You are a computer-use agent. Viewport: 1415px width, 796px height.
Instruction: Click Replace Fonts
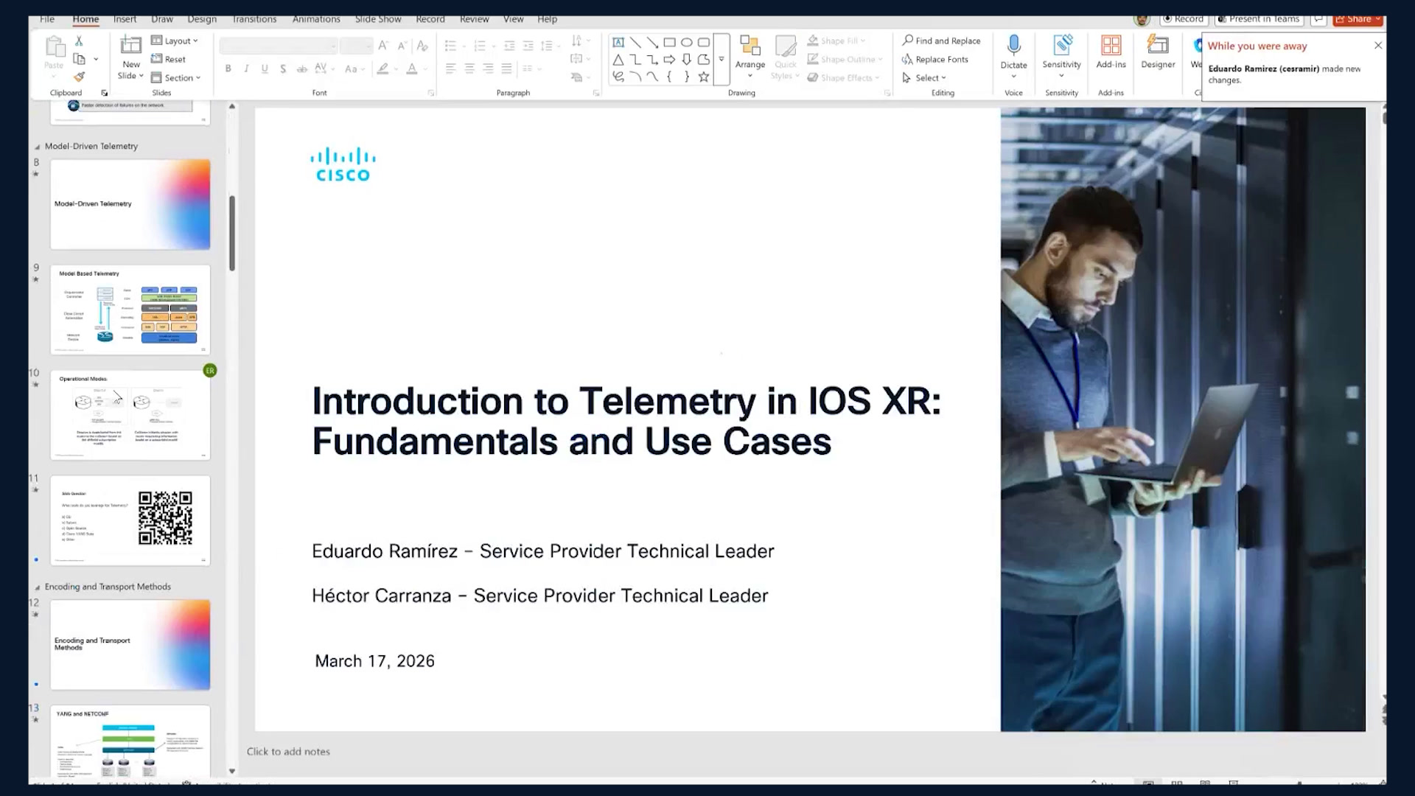coord(935,59)
